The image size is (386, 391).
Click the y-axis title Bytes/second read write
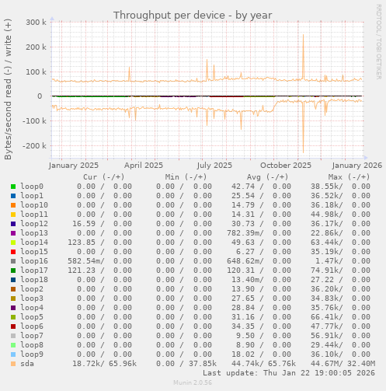coord(8,89)
